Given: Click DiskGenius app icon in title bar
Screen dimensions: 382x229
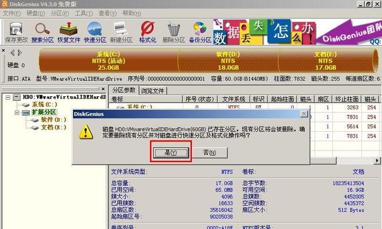Looking at the screenshot, I should (x=4, y=4).
